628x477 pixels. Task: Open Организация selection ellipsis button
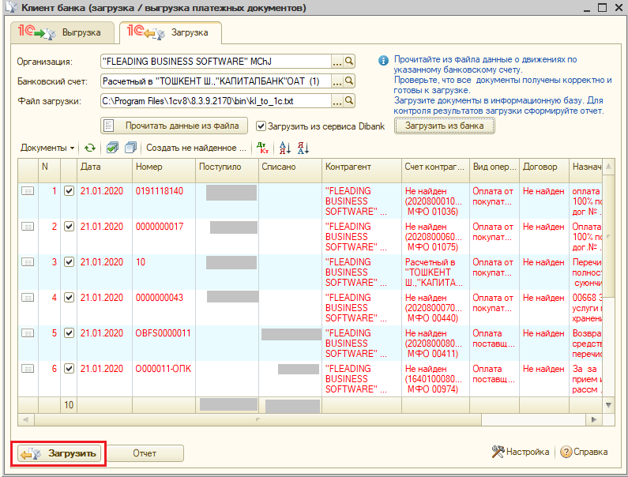pos(337,62)
